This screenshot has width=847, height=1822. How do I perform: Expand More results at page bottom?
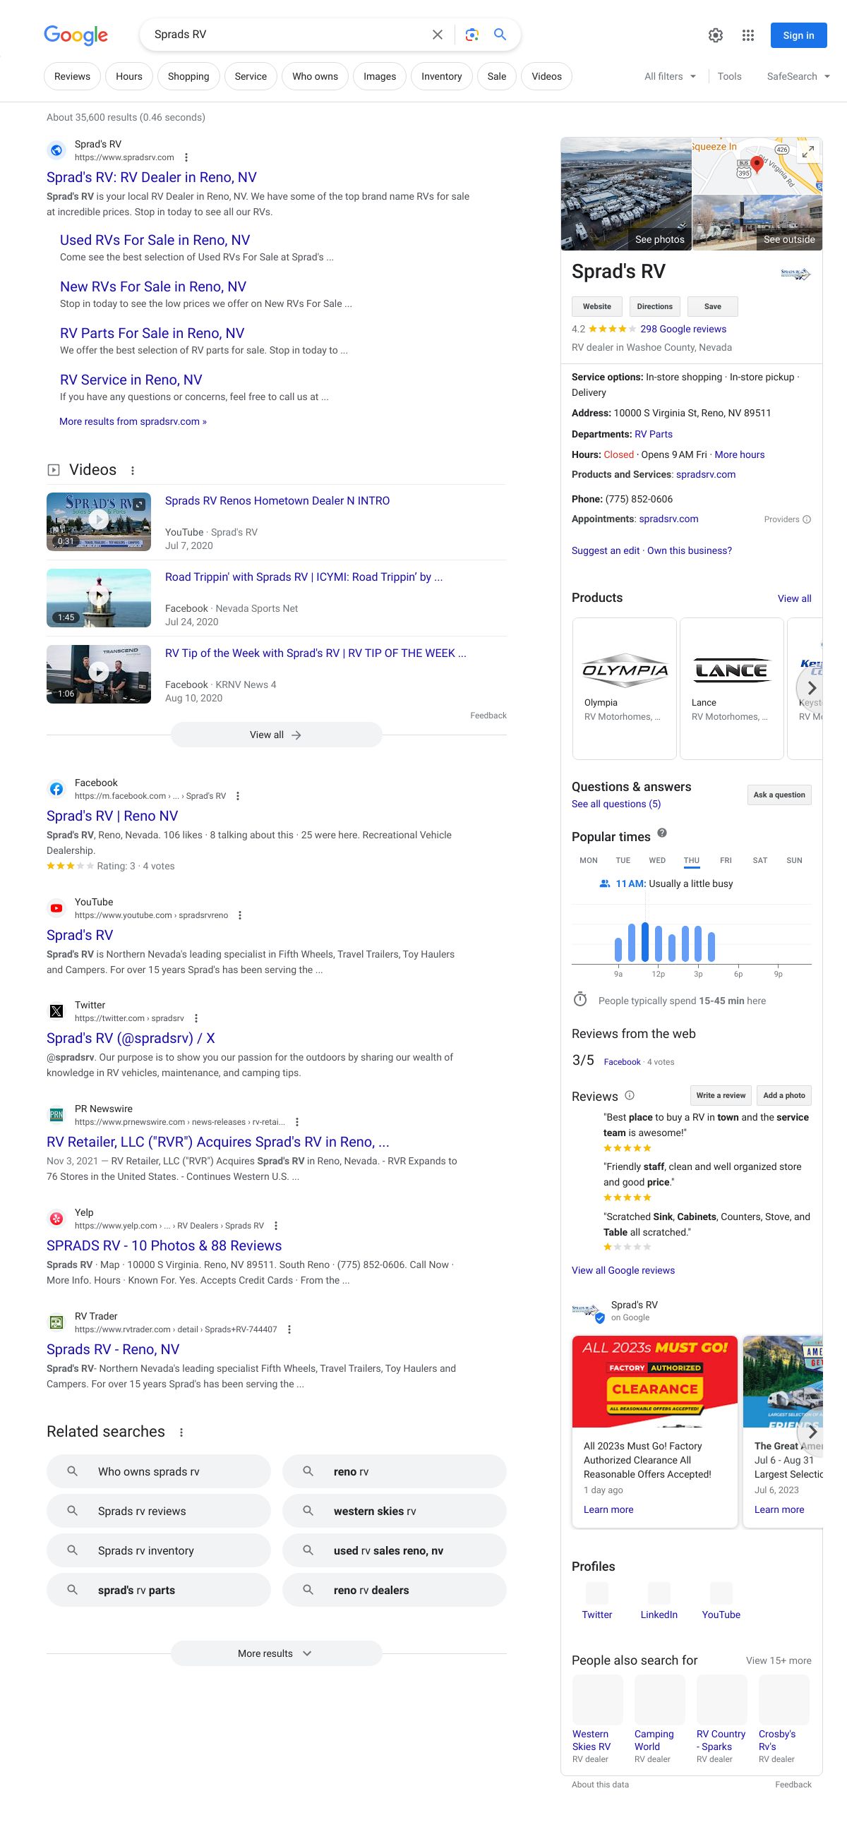tap(276, 1653)
